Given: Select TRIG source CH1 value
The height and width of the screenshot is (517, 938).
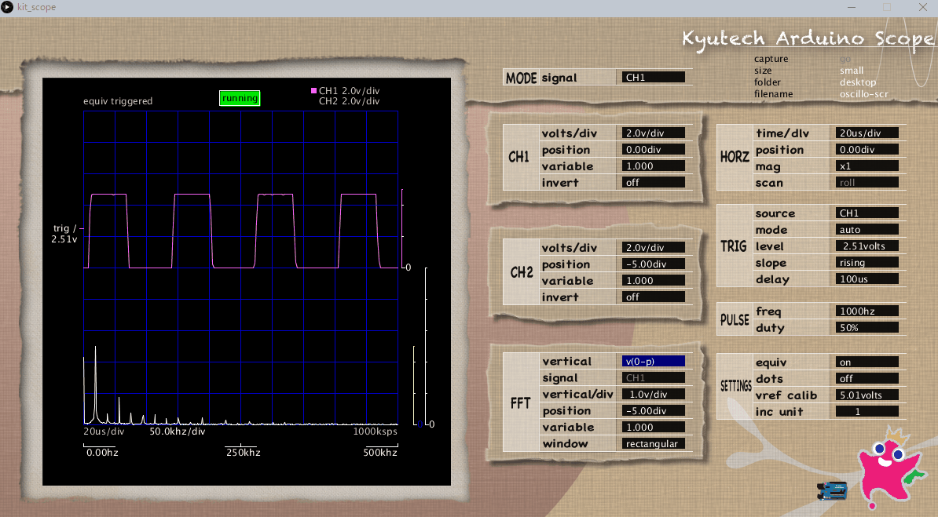Looking at the screenshot, I should pos(867,213).
